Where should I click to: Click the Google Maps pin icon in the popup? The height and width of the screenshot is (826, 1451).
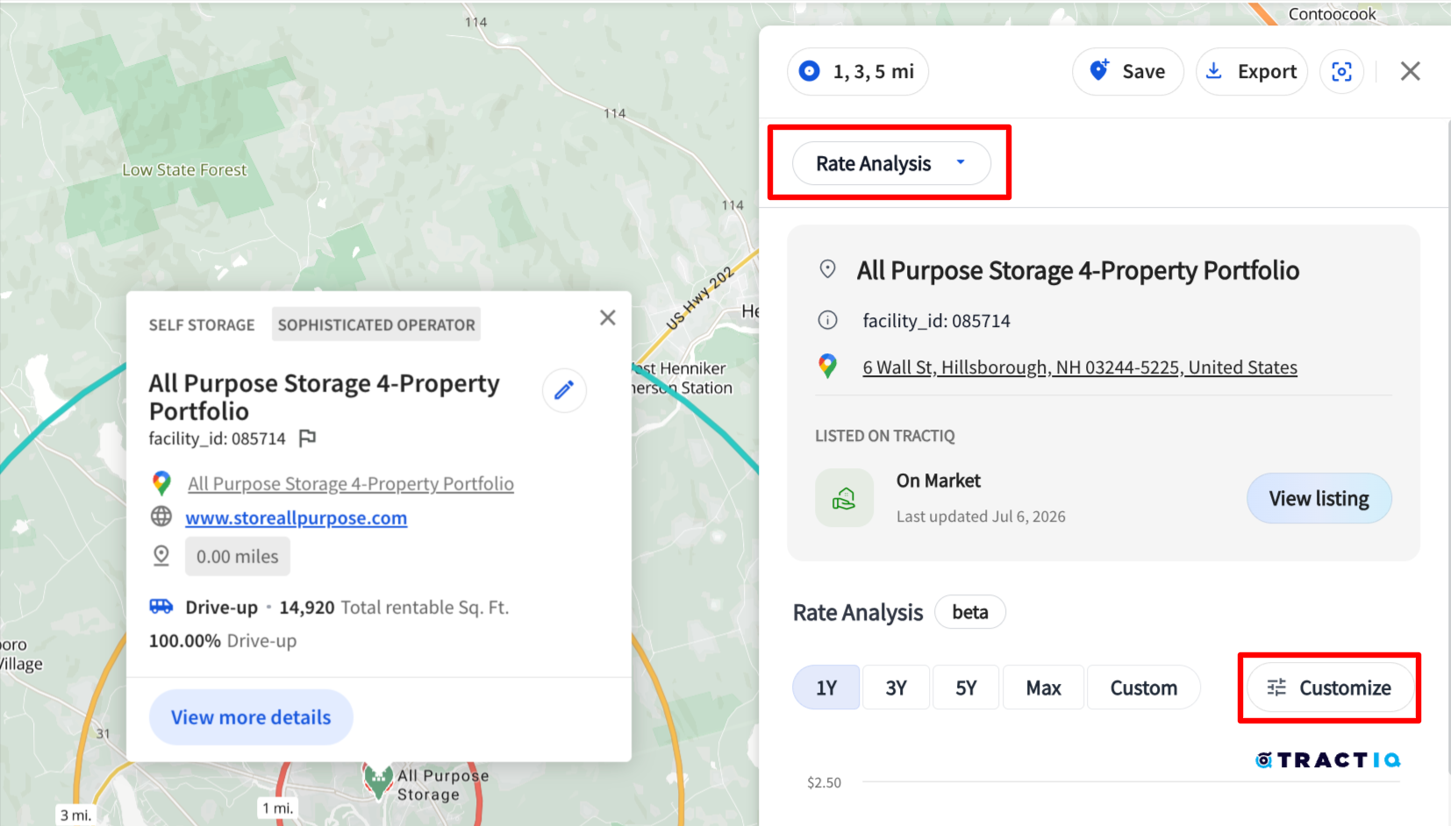[x=161, y=483]
